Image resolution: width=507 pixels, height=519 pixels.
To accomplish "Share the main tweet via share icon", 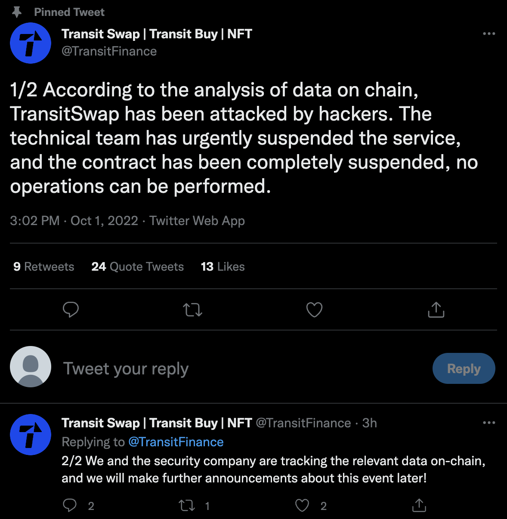I will [436, 310].
